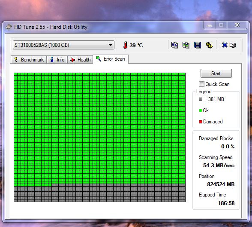252x227 pixels.
Task: Expand the drive list arrow
Action: click(111, 45)
